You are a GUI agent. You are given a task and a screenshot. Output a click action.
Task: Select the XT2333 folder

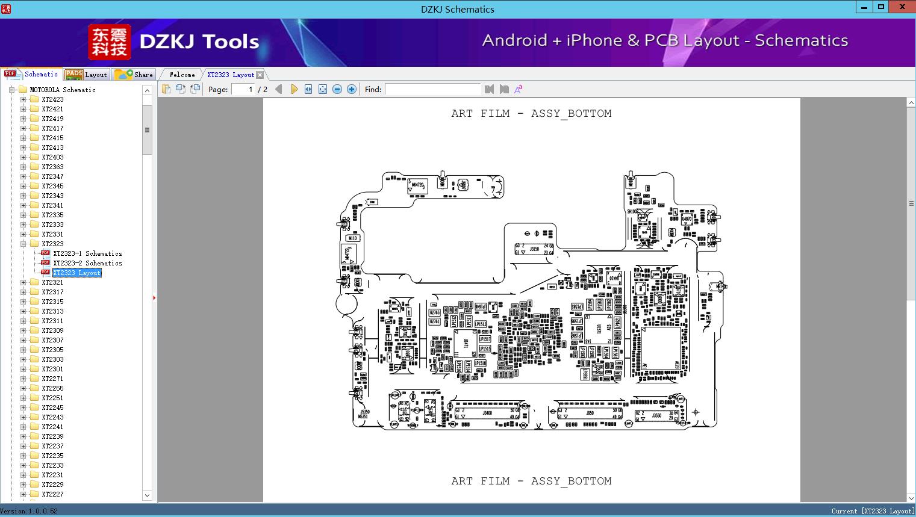(52, 224)
